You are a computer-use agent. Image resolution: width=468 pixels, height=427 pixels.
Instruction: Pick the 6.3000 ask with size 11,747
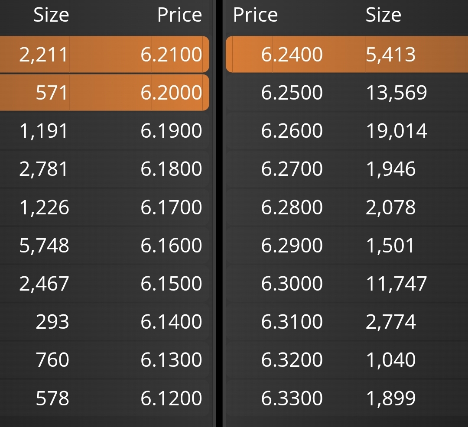click(x=347, y=283)
